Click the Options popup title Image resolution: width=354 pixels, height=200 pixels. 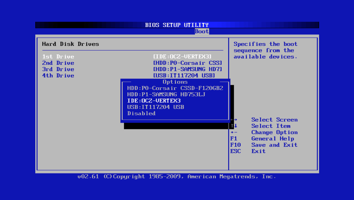175,82
